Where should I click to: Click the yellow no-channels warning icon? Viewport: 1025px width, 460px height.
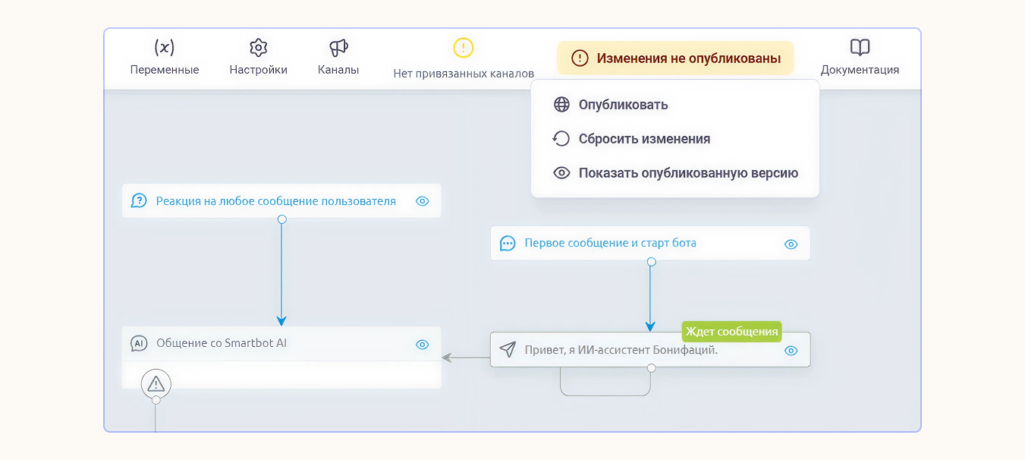pos(464,48)
